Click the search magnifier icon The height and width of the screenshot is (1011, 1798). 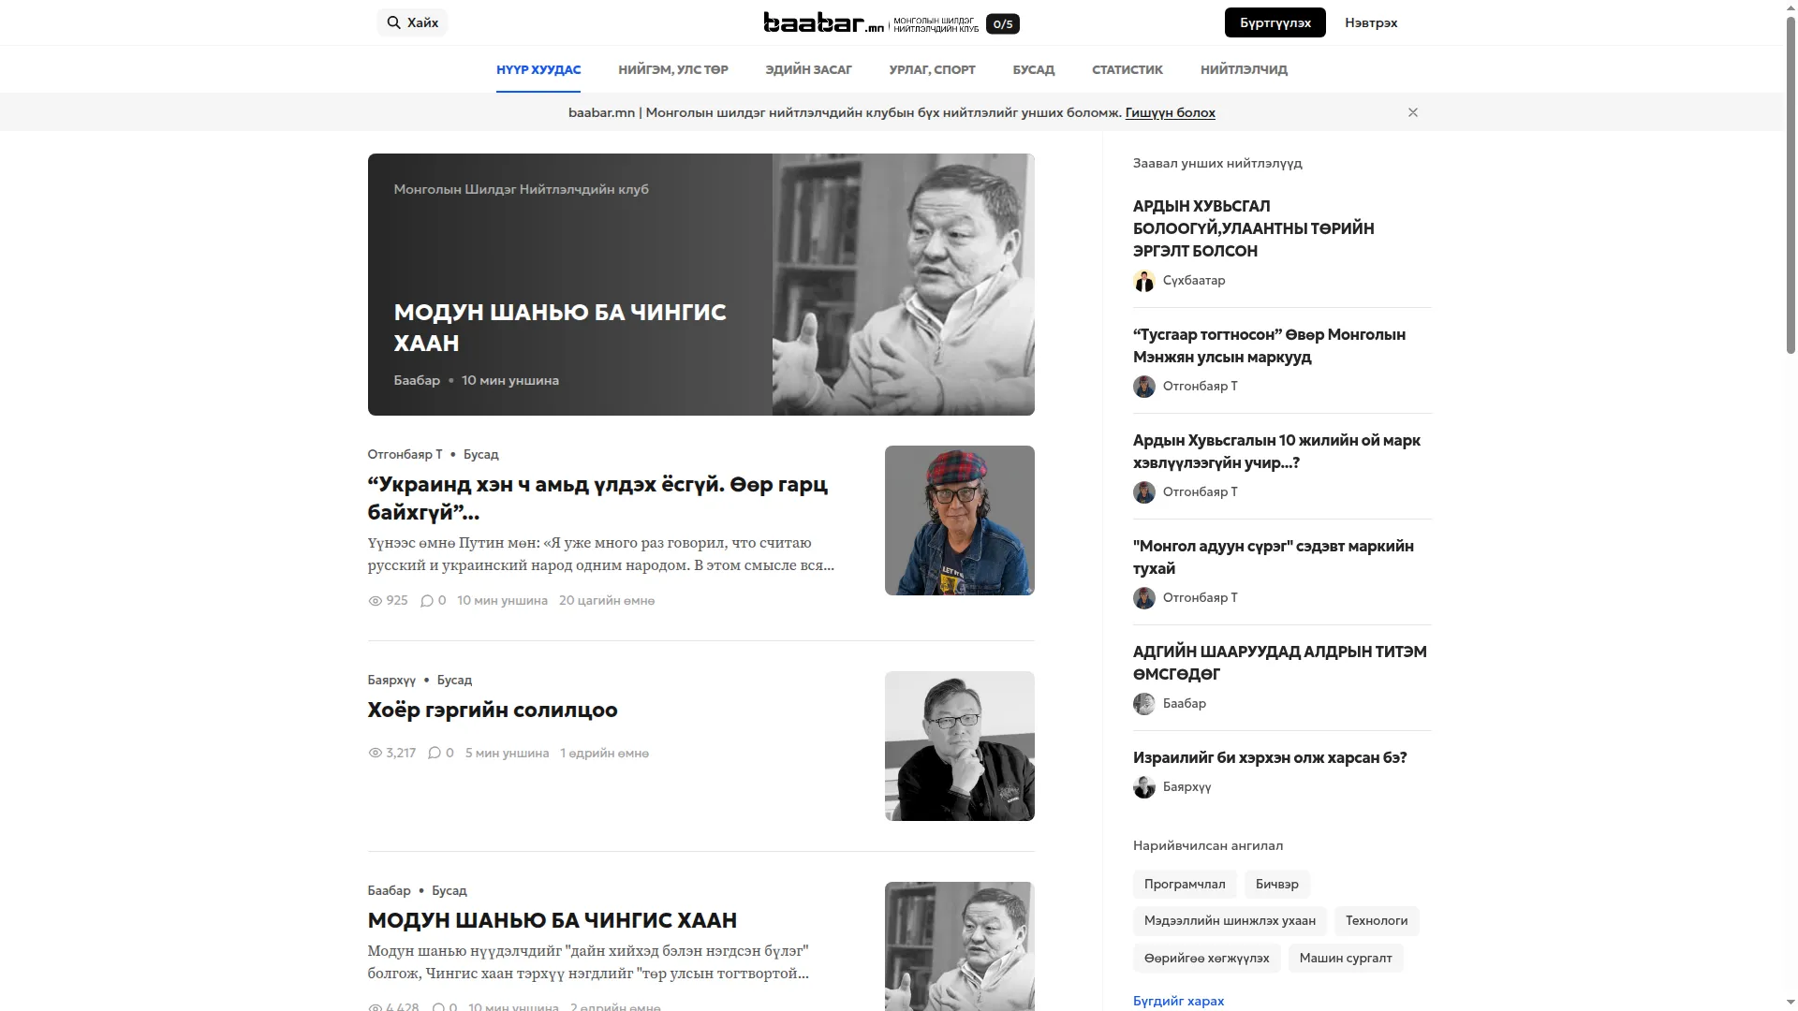394,22
